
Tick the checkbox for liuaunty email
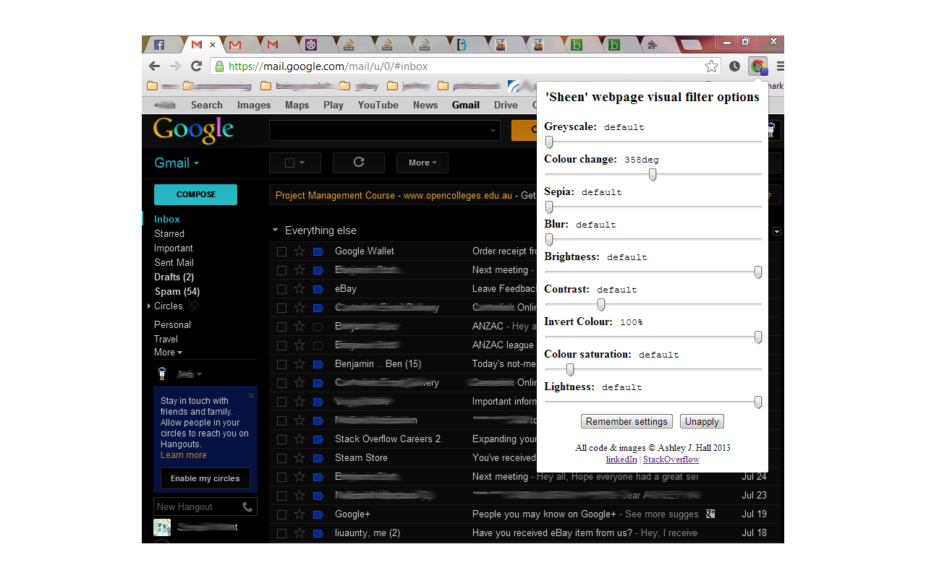pyautogui.click(x=281, y=533)
